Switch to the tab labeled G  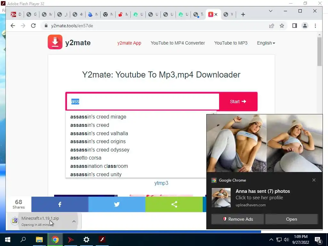31,14
